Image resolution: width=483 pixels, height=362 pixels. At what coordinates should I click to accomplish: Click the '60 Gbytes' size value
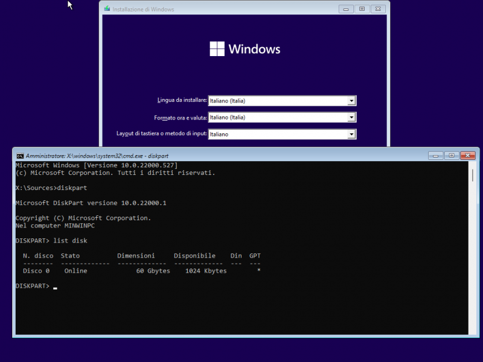click(153, 271)
